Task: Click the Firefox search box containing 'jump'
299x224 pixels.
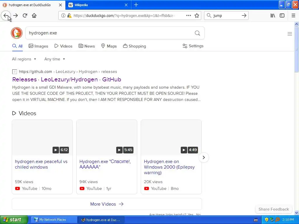Action: click(x=226, y=15)
